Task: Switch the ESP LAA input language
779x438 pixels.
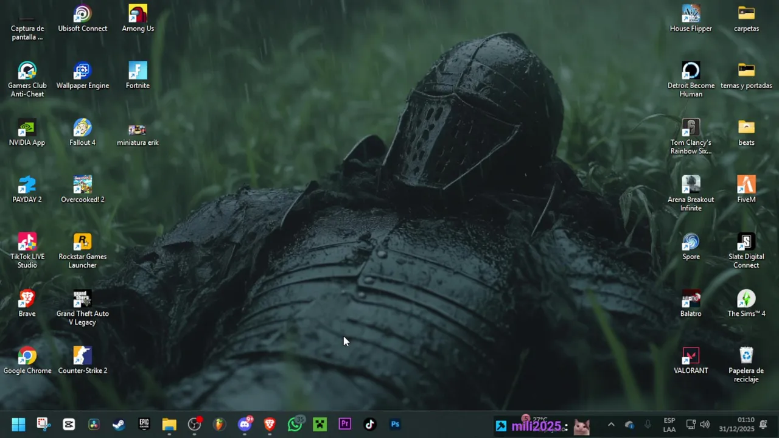Action: 669,425
